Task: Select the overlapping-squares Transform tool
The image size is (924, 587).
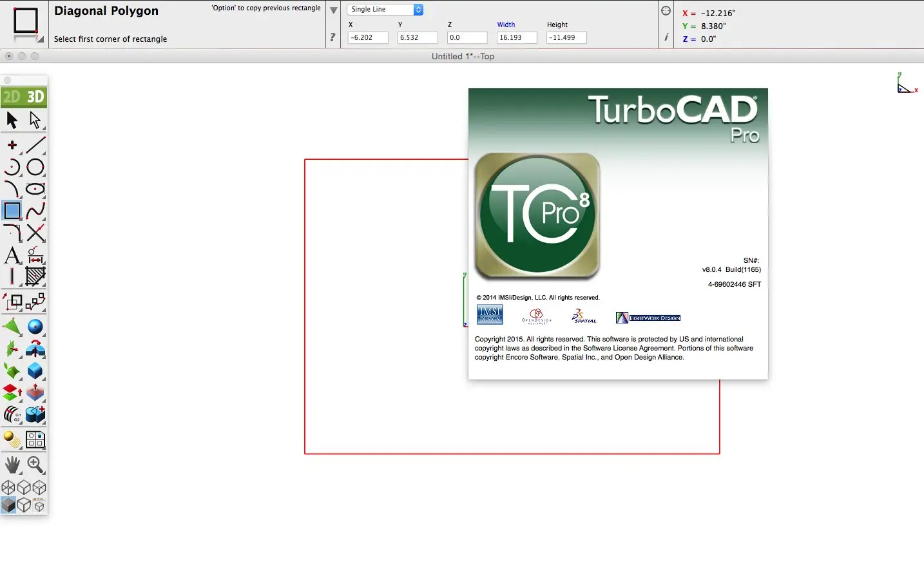Action: (12, 302)
